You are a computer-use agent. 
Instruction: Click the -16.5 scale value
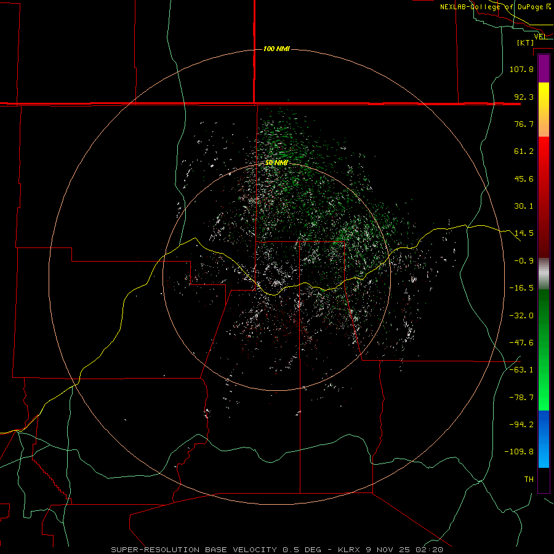(x=521, y=288)
